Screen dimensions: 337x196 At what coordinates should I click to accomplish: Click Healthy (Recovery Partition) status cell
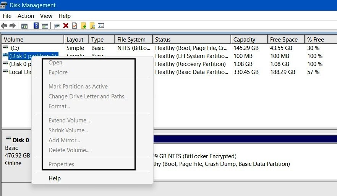[x=190, y=64]
